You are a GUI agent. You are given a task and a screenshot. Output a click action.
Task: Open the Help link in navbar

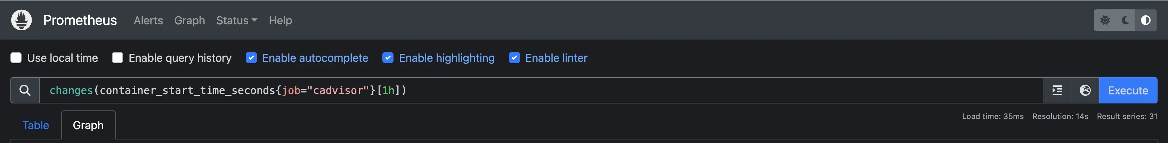tap(280, 20)
